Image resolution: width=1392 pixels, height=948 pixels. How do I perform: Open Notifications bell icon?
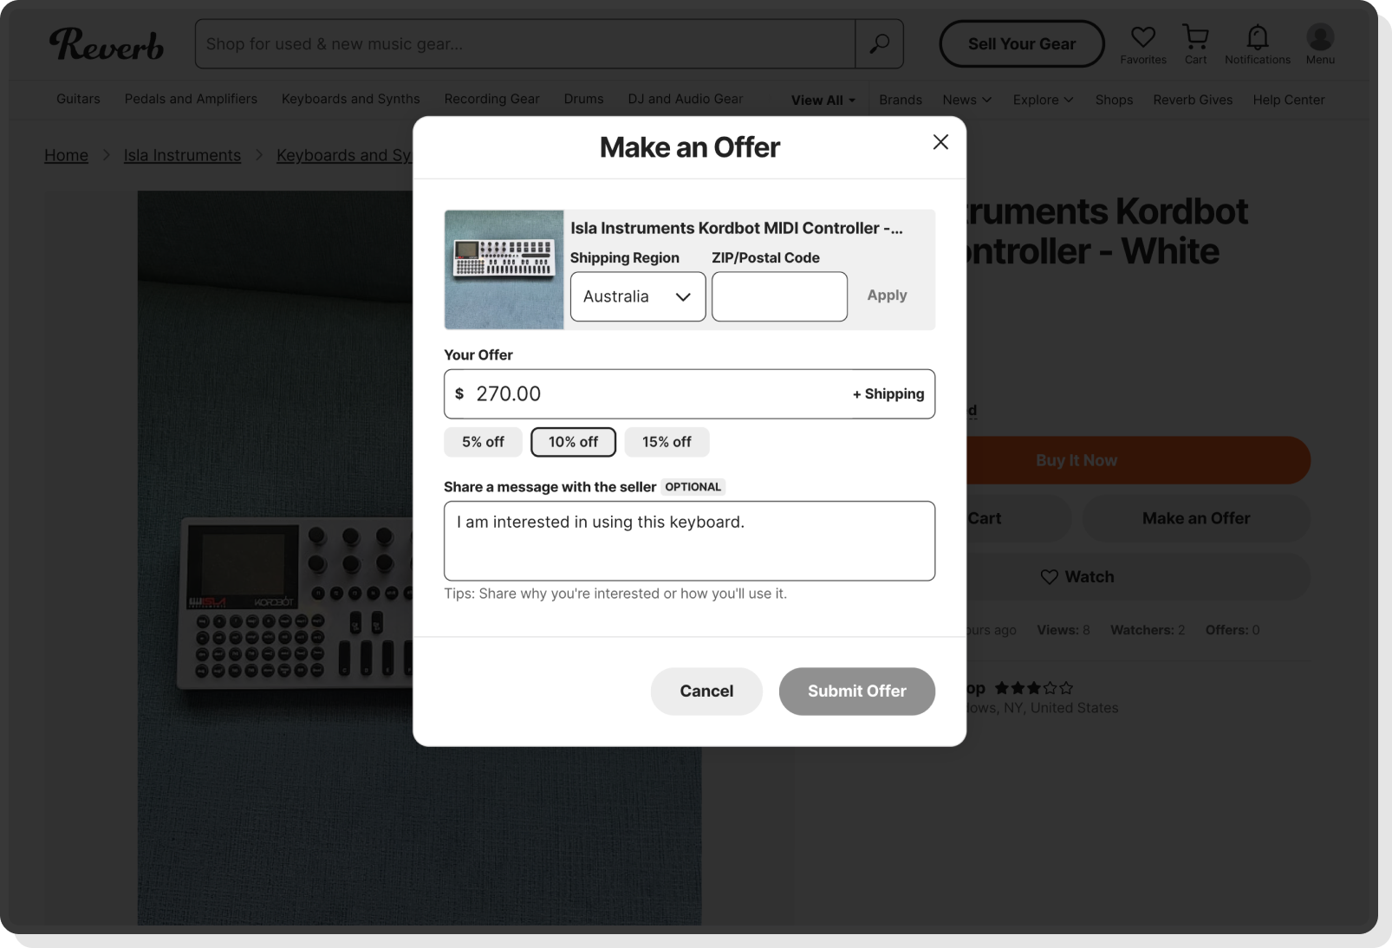(1257, 37)
